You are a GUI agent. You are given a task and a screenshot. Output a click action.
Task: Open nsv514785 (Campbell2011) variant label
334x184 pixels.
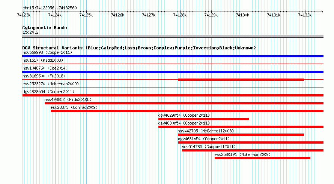coord(209,147)
